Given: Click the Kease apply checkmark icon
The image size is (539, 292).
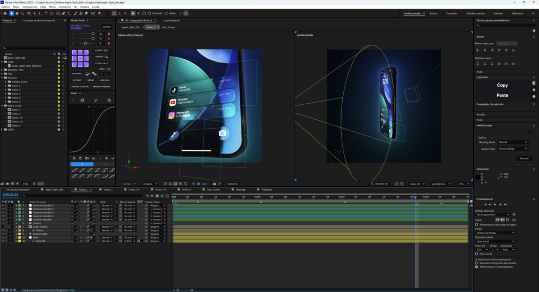Looking at the screenshot, I should (x=113, y=158).
